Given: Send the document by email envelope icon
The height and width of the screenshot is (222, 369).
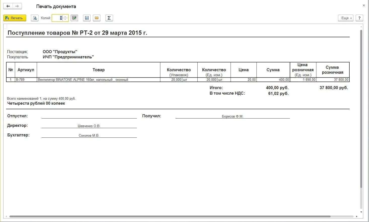Looking at the screenshot, I should (97, 18).
